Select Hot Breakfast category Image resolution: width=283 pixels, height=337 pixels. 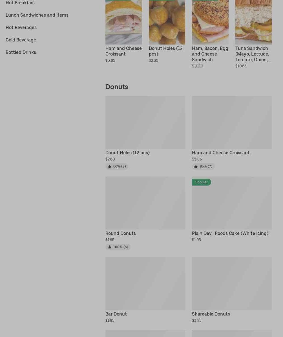point(20,3)
